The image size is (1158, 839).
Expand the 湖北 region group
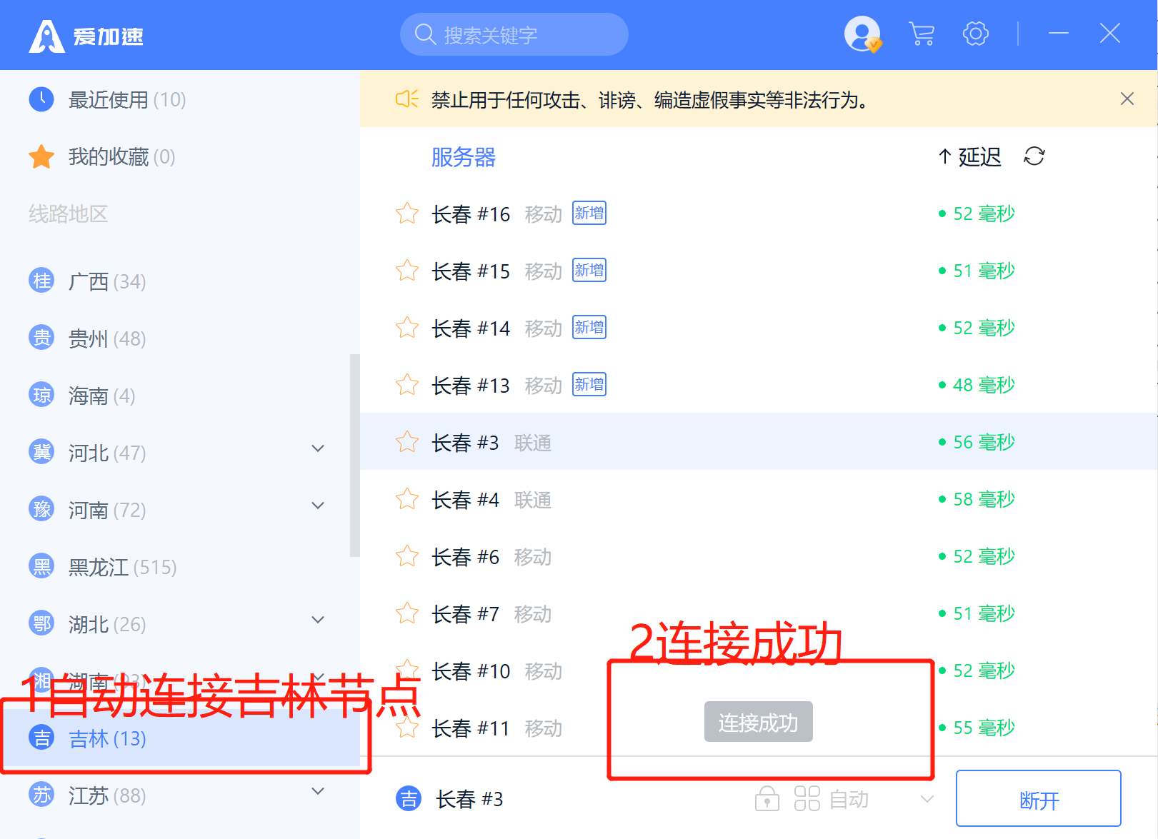click(x=318, y=620)
